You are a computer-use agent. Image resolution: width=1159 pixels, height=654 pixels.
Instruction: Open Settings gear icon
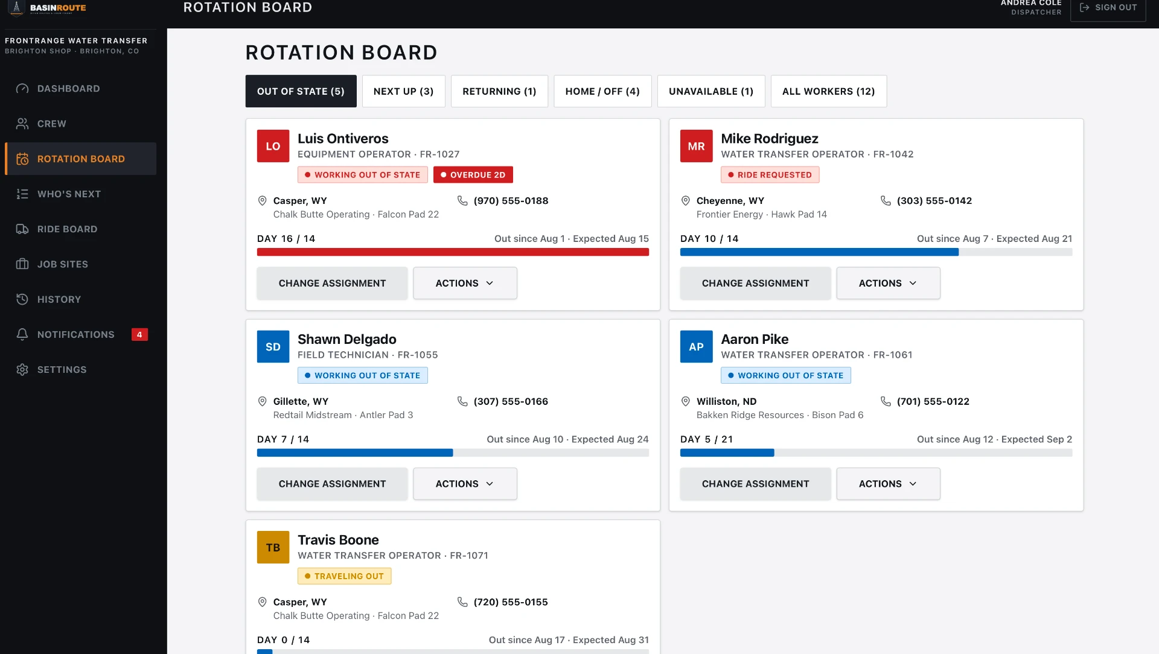tap(22, 369)
